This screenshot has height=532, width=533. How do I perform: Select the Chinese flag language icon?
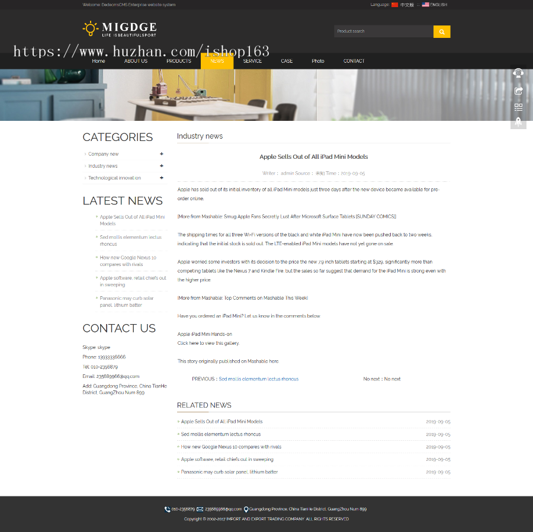(394, 5)
